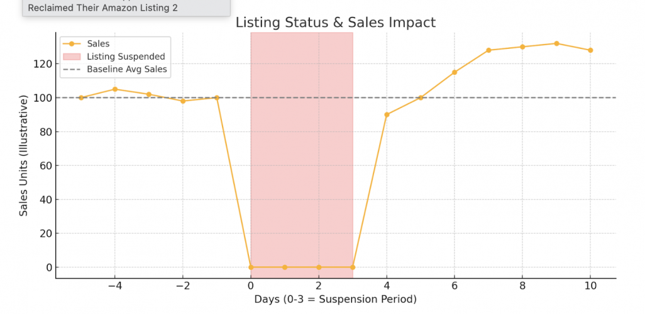Click the zero-sales point at day 3
The image size is (645, 314).
(353, 268)
